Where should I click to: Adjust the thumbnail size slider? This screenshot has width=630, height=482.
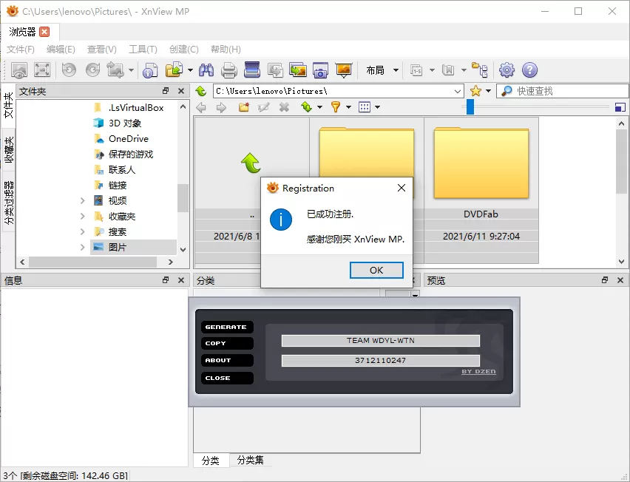[469, 106]
